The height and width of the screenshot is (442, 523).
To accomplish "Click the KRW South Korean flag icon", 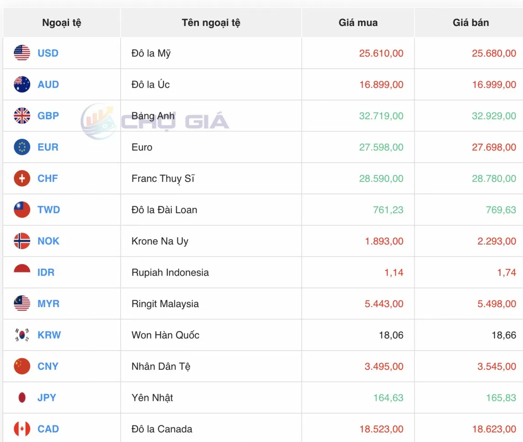I will [x=21, y=335].
